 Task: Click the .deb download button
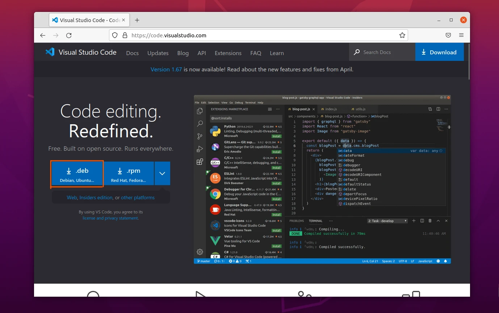pos(77,173)
